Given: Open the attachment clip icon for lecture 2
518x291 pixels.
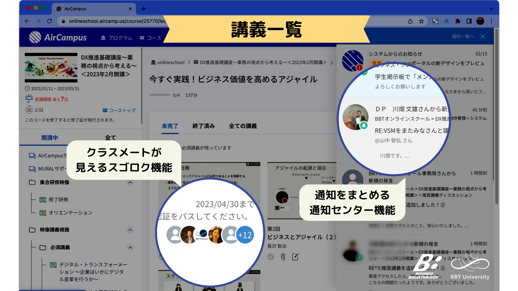Looking at the screenshot, I should (283, 257).
